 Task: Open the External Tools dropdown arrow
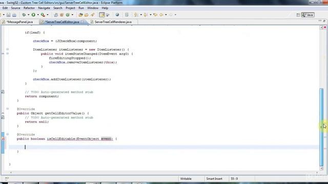(48, 15)
